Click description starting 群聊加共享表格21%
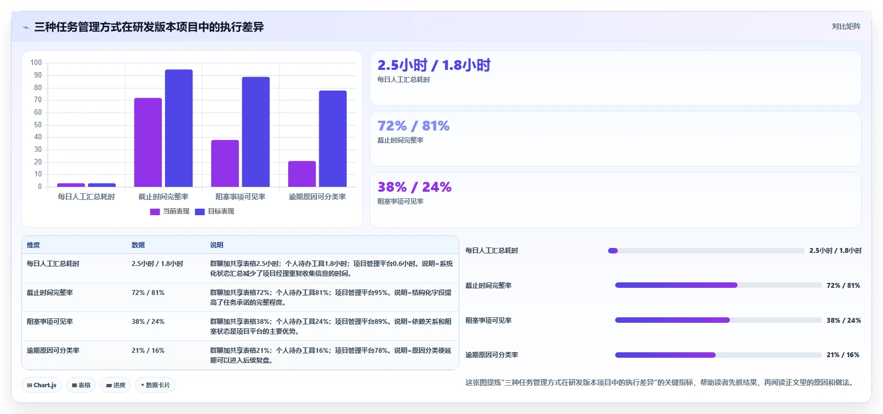The image size is (883, 414). [x=331, y=356]
